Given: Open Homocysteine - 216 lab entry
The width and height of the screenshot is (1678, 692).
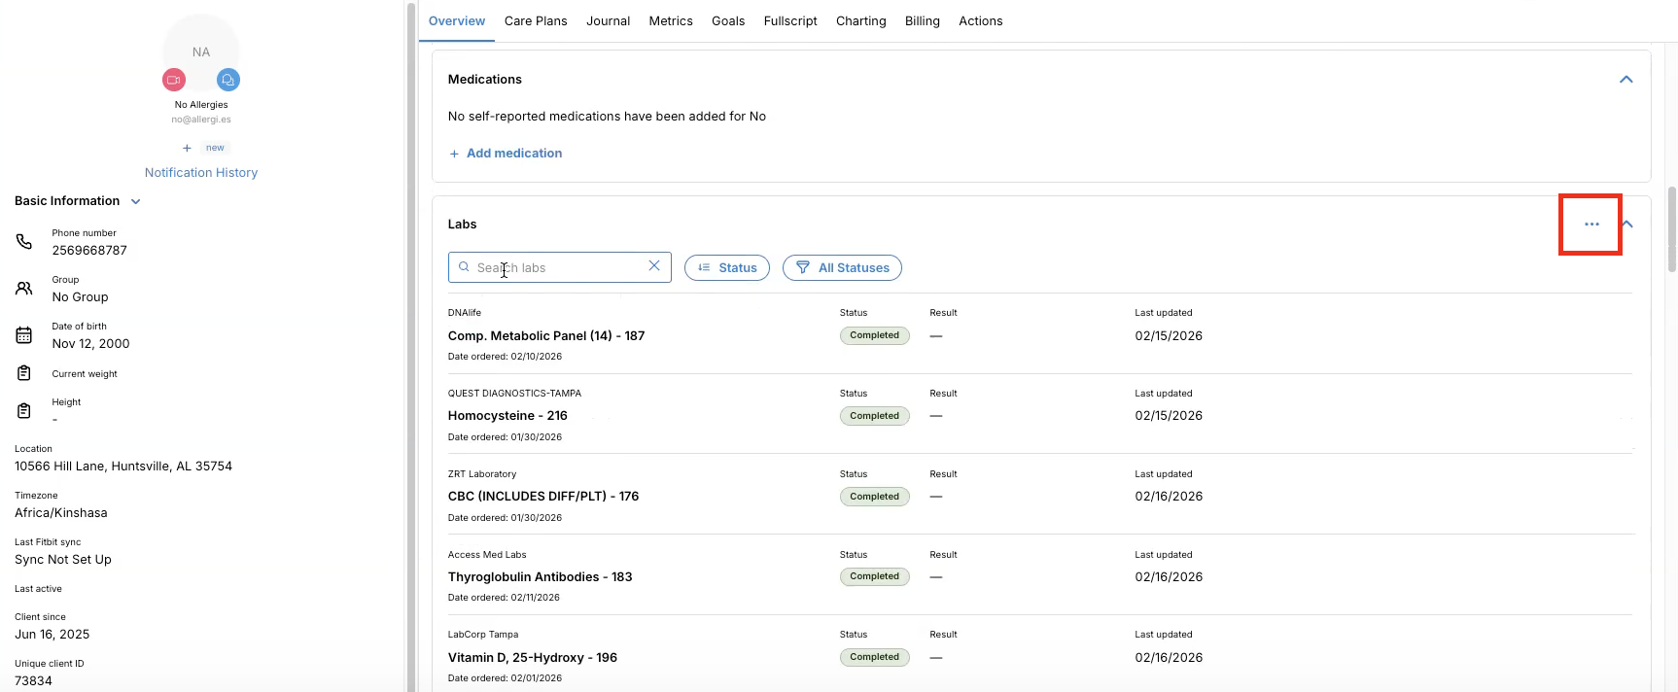Looking at the screenshot, I should pyautogui.click(x=507, y=415).
